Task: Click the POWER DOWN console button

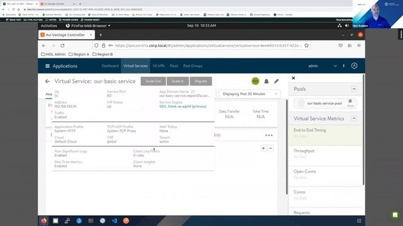Action: [69, 19]
